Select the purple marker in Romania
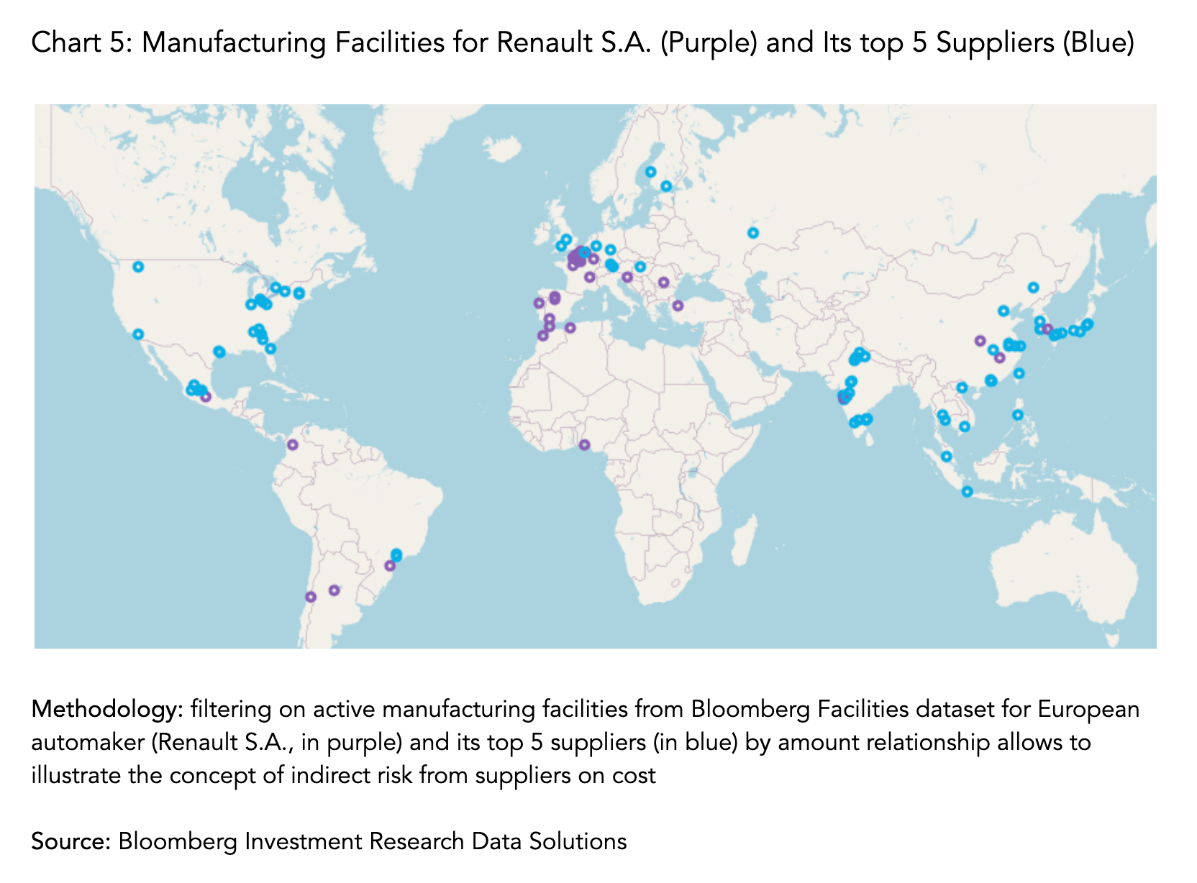The height and width of the screenshot is (883, 1197). coord(664,283)
